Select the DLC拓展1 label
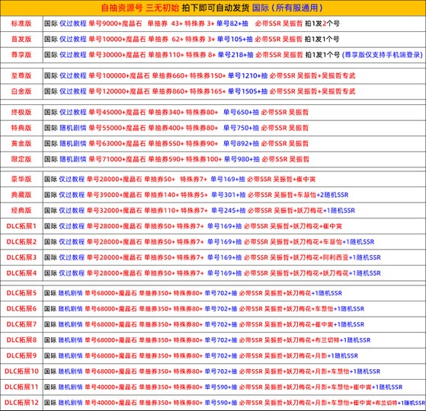This screenshot has height=411, width=426. 21,226
